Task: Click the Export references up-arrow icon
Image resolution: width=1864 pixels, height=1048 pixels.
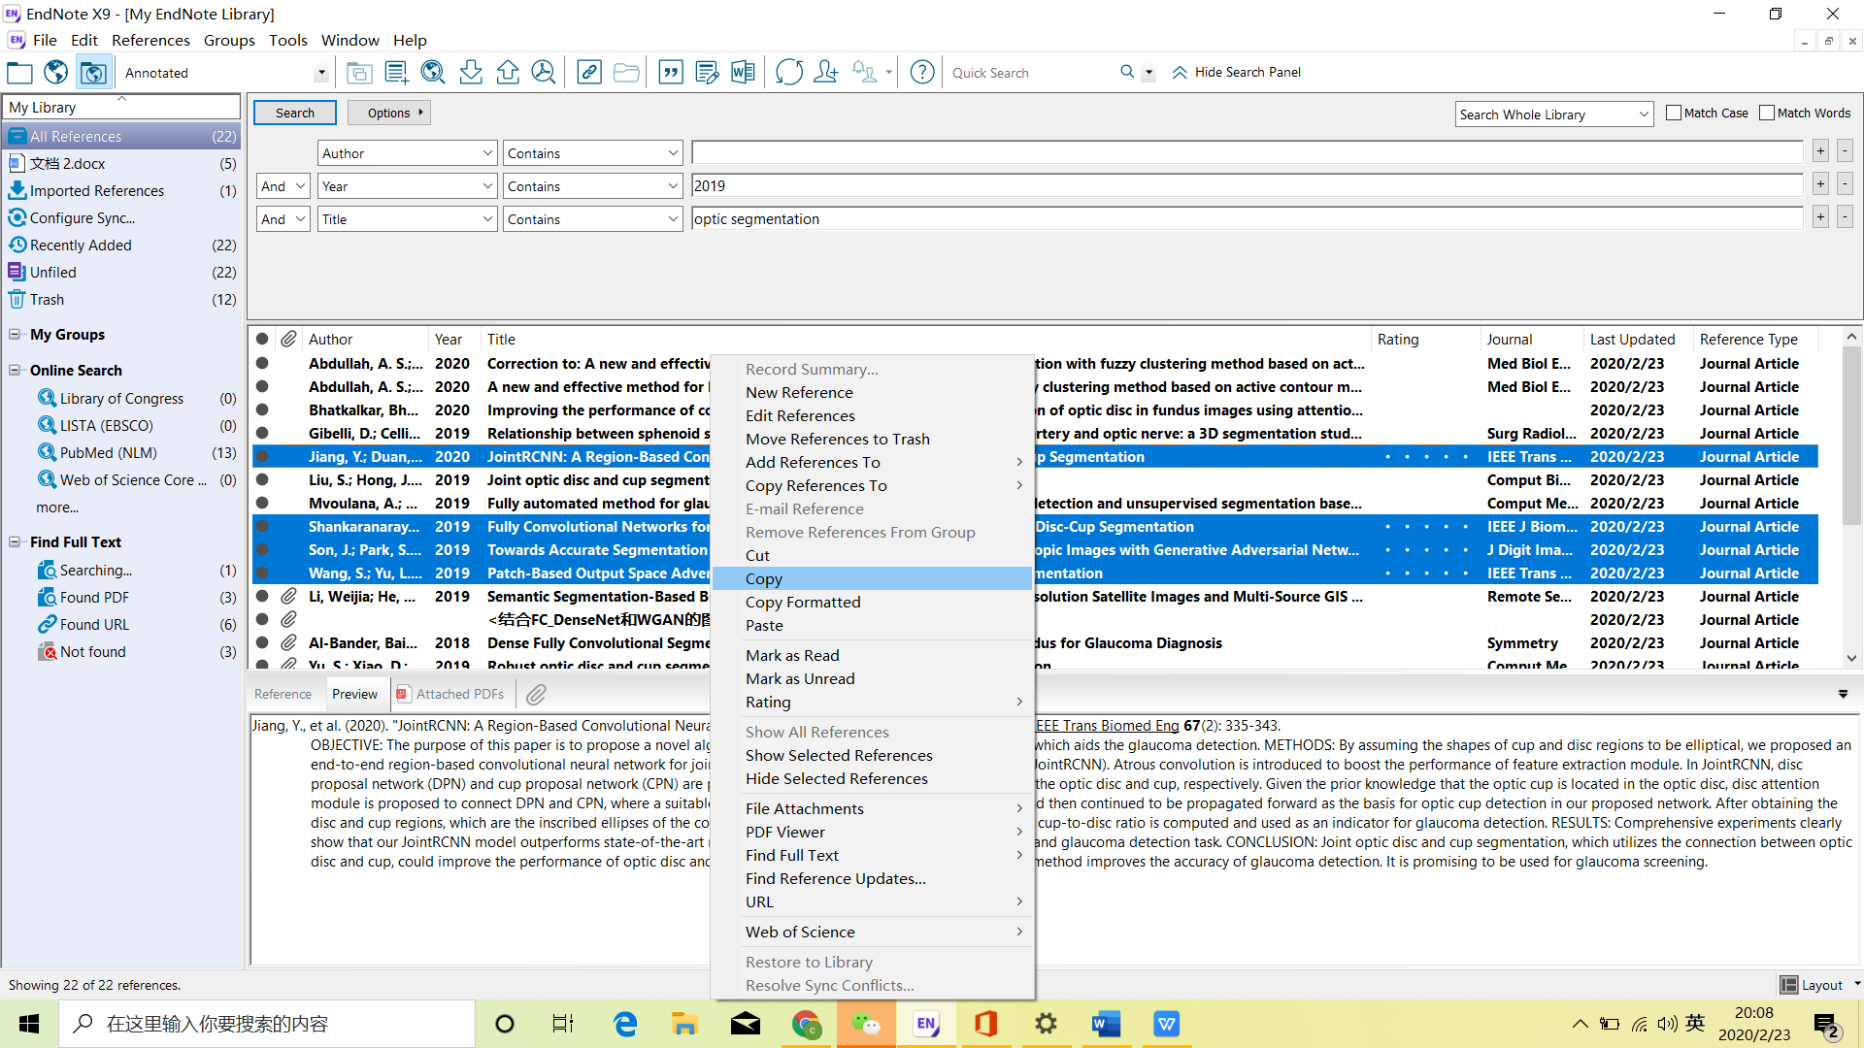Action: pyautogui.click(x=508, y=72)
